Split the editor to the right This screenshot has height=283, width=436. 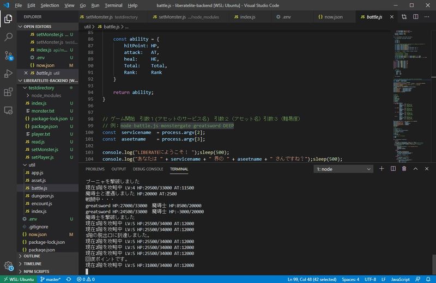(415, 17)
